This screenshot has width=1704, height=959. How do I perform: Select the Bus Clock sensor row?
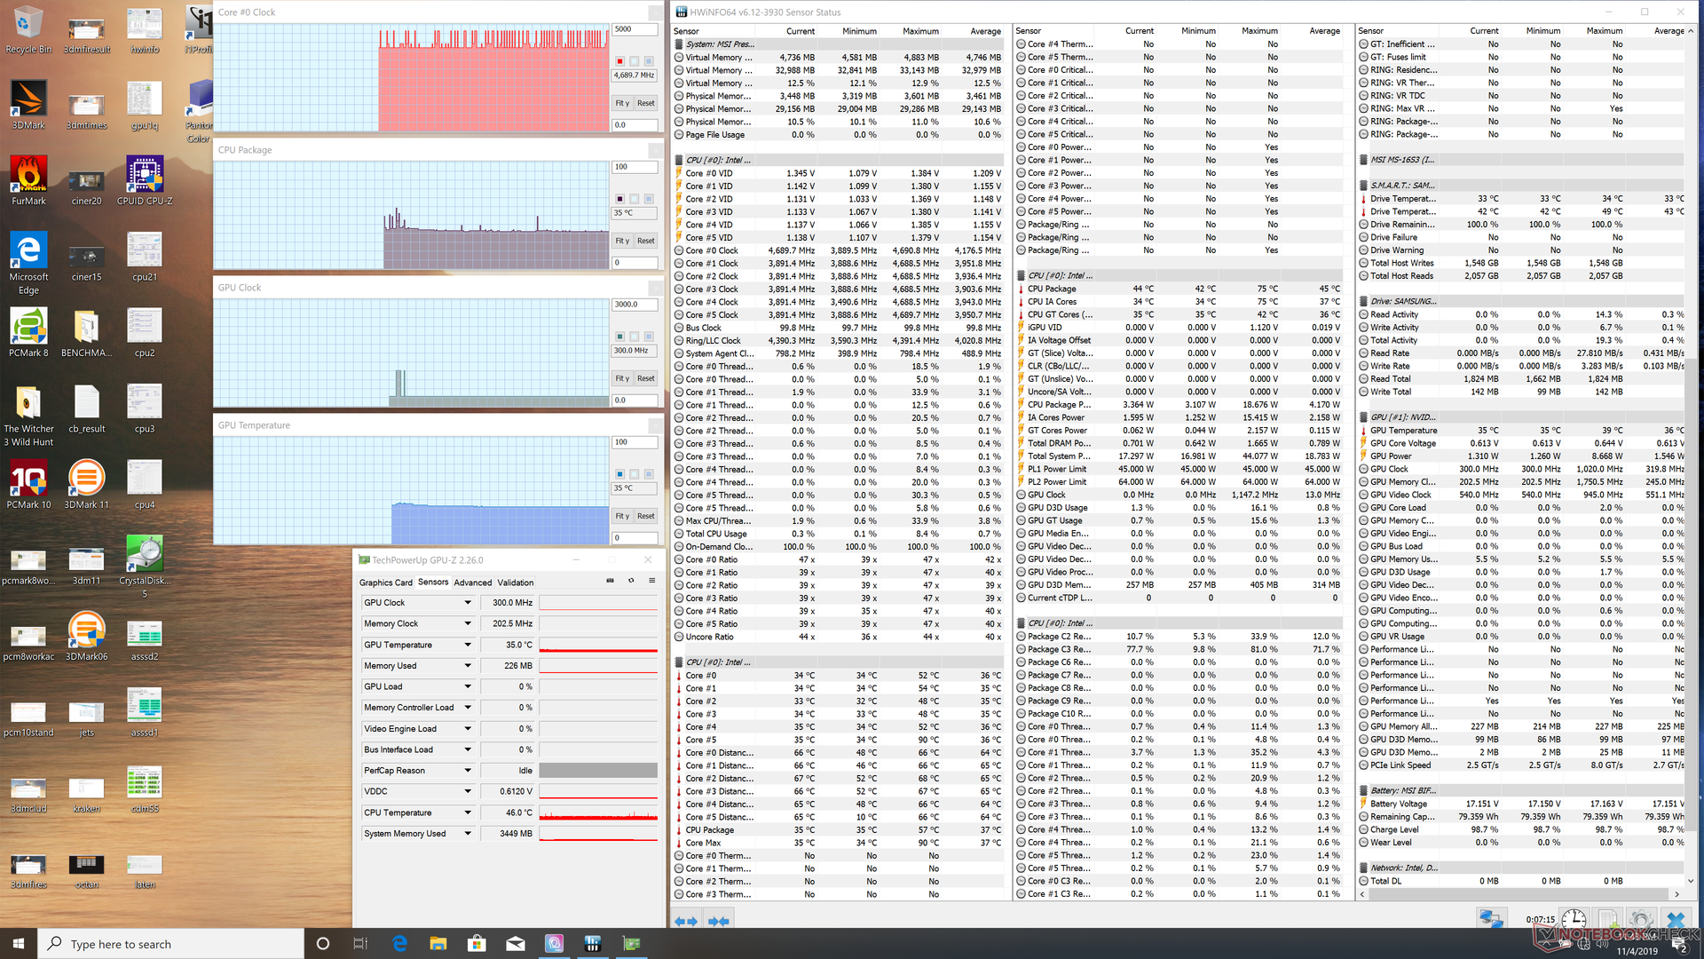838,328
